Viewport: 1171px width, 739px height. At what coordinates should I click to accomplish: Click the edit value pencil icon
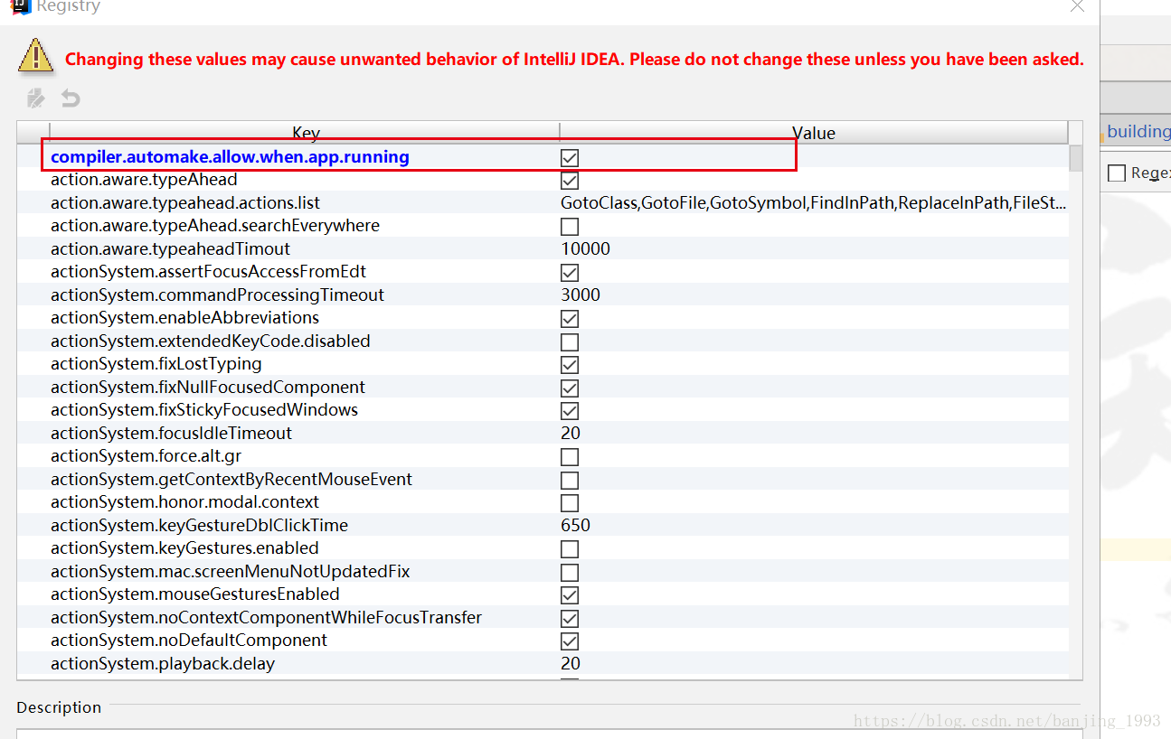point(35,98)
